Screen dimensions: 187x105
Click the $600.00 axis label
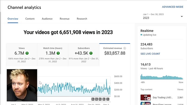pos(118,76)
